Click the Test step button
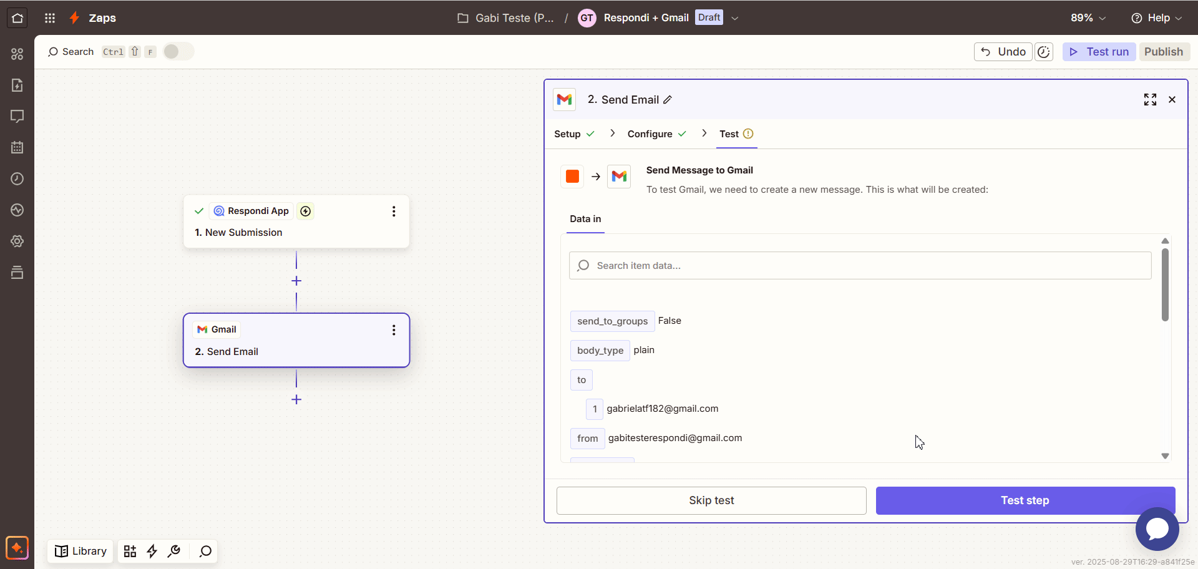 click(1025, 500)
